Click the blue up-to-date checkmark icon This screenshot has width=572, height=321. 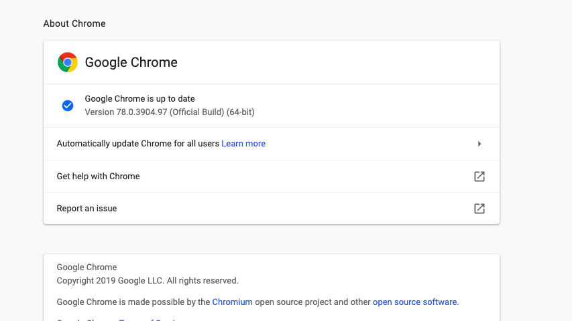click(x=68, y=106)
